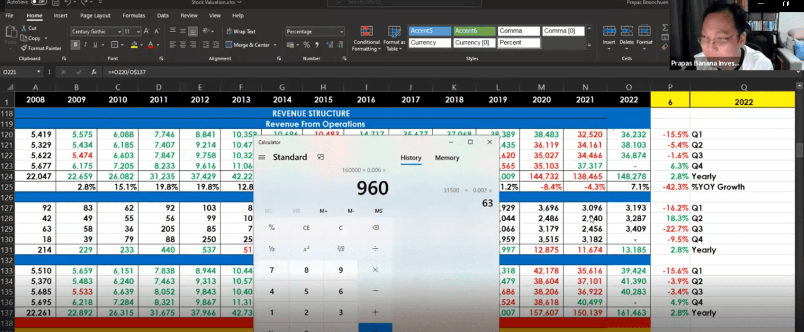Viewport: 804px width, 332px height.
Task: Open the Century Gothic font dropdown
Action: [x=119, y=32]
